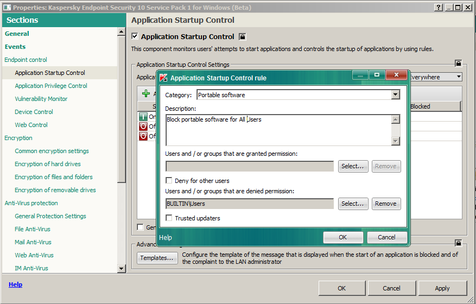Open Device Control section
The height and width of the screenshot is (304, 476).
point(34,112)
